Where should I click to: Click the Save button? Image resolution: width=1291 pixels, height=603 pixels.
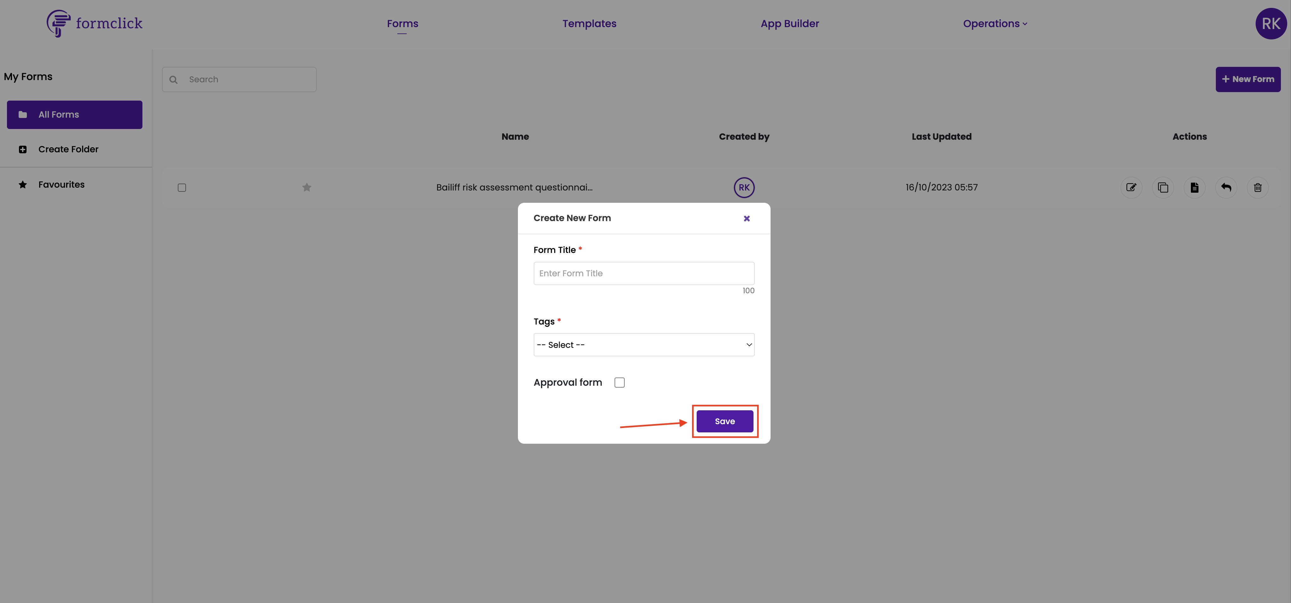click(x=725, y=421)
